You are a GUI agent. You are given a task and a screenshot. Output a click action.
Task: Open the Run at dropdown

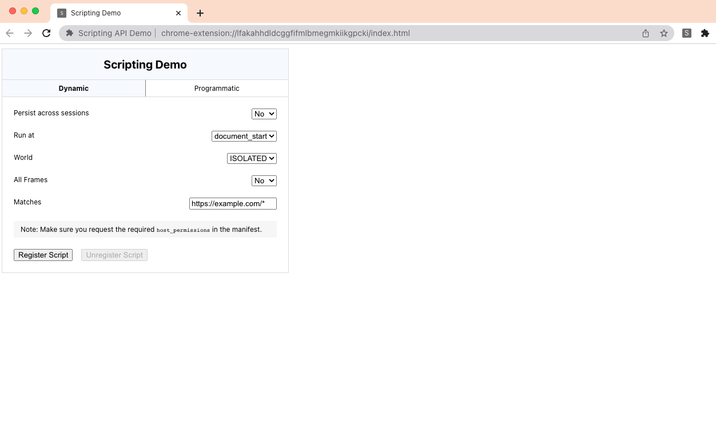tap(244, 136)
